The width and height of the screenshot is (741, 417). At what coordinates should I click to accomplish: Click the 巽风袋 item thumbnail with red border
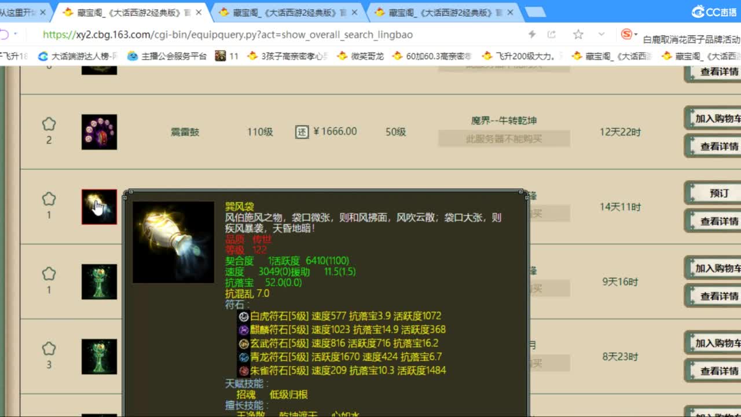tap(99, 207)
